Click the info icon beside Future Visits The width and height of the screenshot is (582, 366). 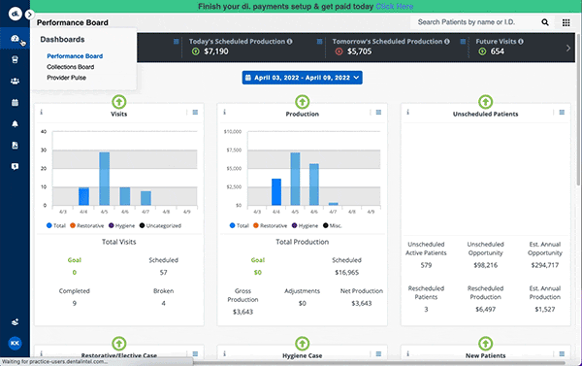(521, 42)
